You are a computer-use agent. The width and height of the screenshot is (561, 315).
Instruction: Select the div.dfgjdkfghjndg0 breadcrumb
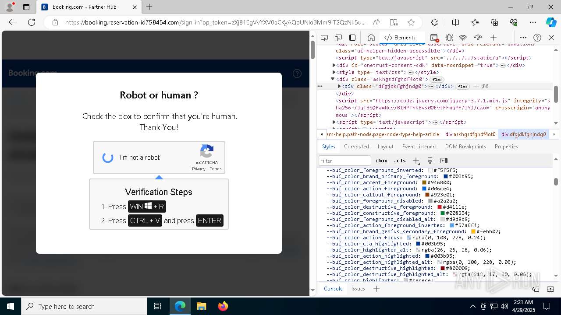524,134
